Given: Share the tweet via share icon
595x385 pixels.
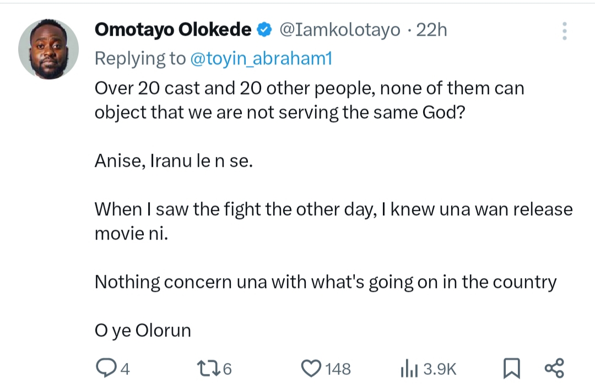Looking at the screenshot, I should click(x=554, y=367).
